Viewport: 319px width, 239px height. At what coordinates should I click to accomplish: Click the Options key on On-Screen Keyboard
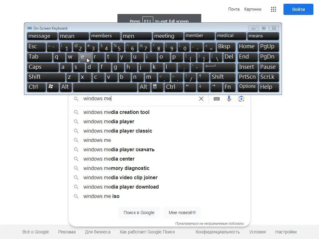point(248,87)
